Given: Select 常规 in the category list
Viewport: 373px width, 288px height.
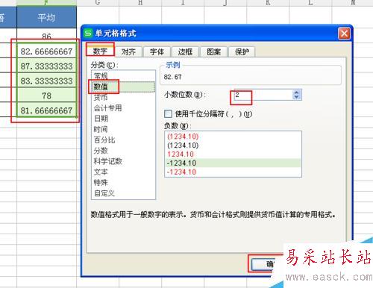Looking at the screenshot, I should pyautogui.click(x=124, y=75).
